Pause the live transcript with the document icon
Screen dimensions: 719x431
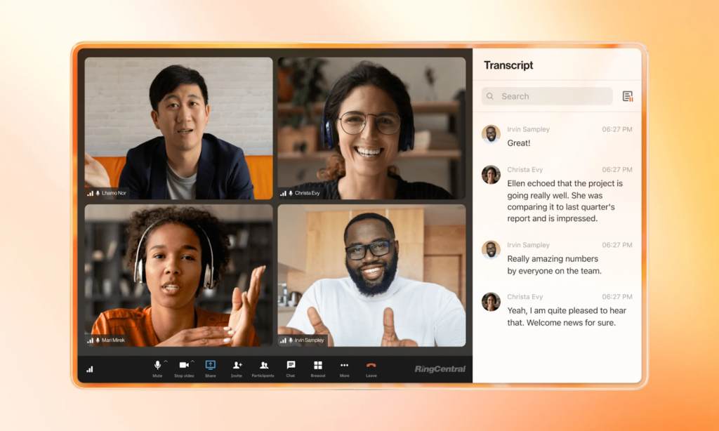(627, 96)
